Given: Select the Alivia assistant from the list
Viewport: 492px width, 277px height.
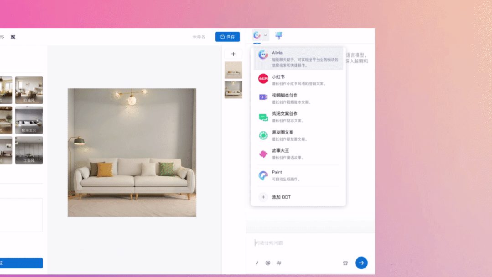Looking at the screenshot, I should (298, 59).
